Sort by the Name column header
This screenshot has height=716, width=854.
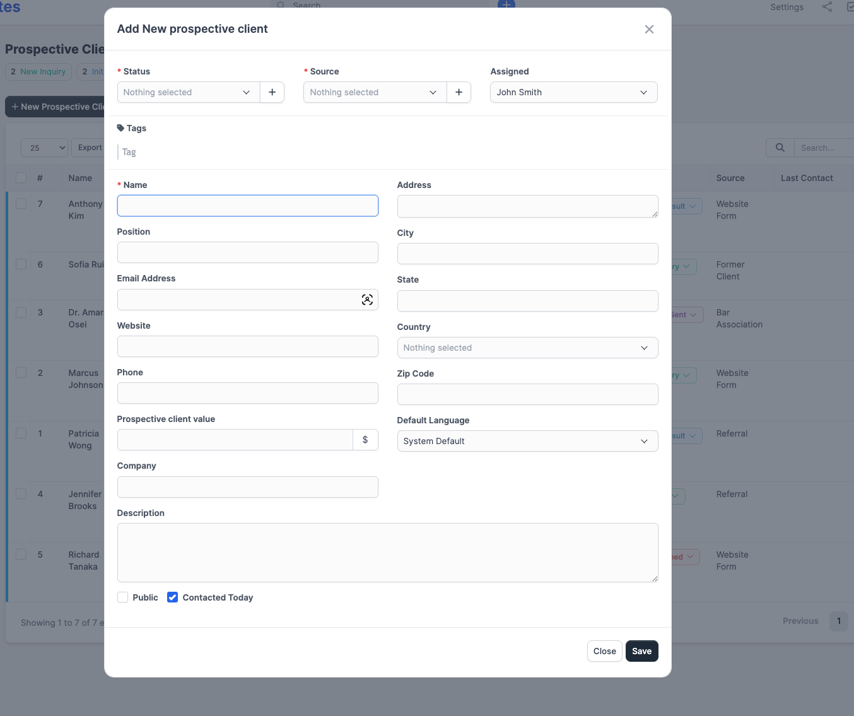[80, 178]
